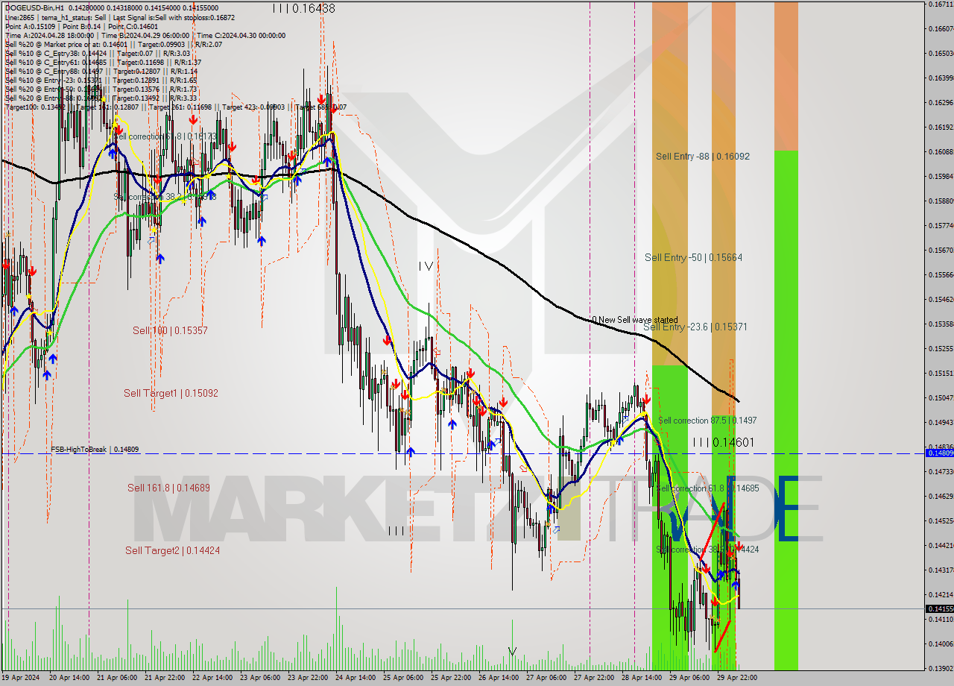Click the '29 Apr 06:00' time axis label
The height and width of the screenshot is (686, 954).
(x=689, y=678)
